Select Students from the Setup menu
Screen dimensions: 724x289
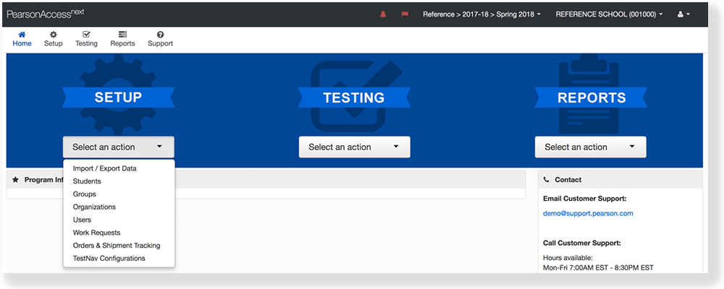[x=87, y=181]
